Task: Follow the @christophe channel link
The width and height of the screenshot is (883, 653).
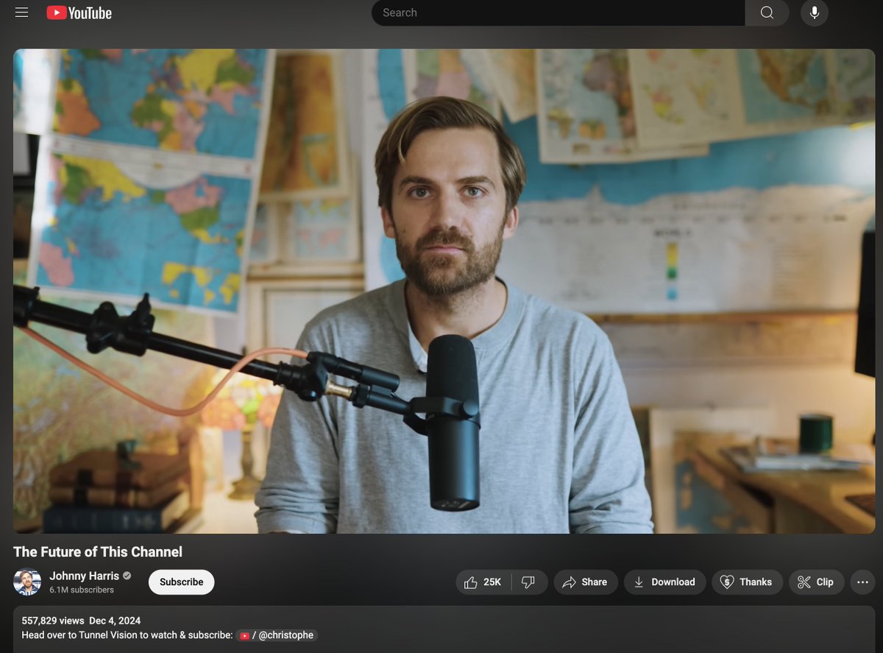Action: click(x=277, y=635)
